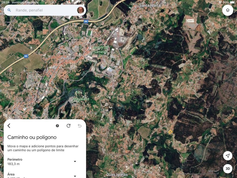Open measurement help question icon
This screenshot has width=237, height=178.
point(57,126)
